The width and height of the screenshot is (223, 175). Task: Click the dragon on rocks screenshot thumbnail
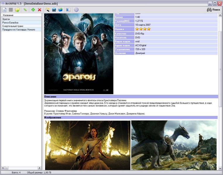[x=174, y=145]
